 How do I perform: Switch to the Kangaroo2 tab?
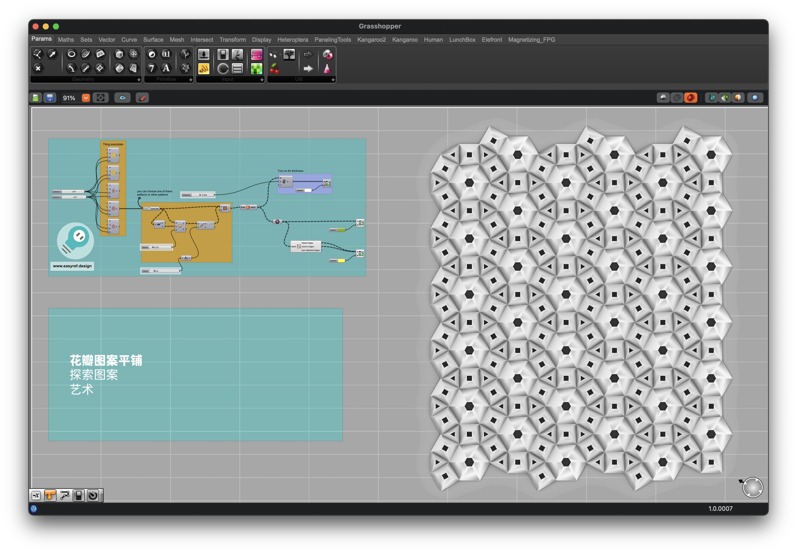[371, 40]
